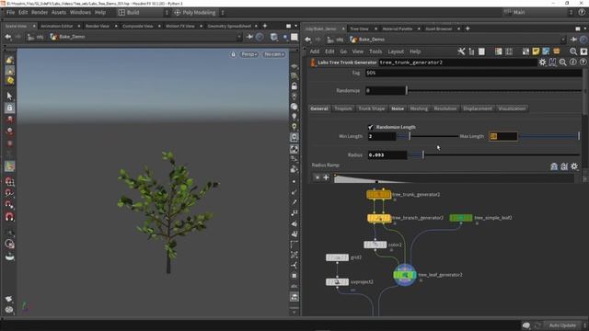
Task: Open the Radius Ramp gear options
Action: click(x=574, y=166)
